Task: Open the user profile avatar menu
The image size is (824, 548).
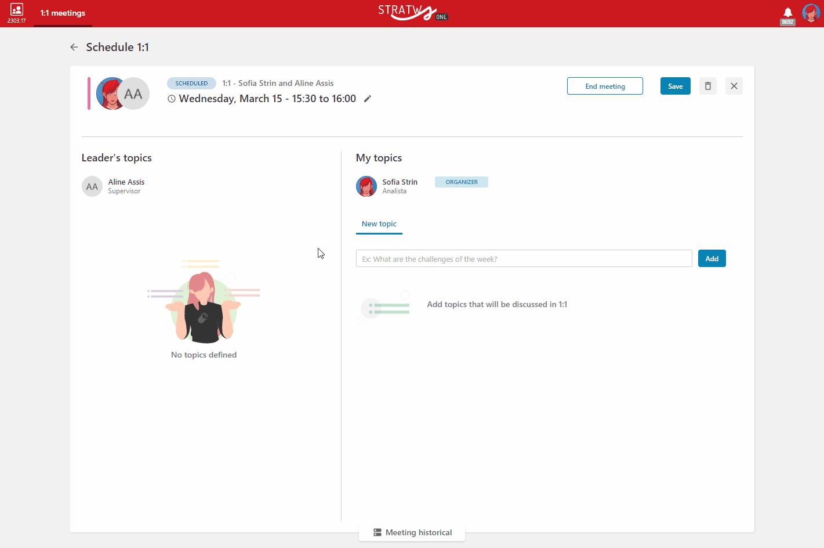Action: (x=811, y=13)
